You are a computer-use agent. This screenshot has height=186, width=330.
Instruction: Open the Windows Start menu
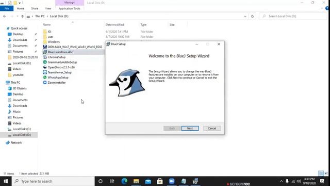pyautogui.click(x=6, y=181)
